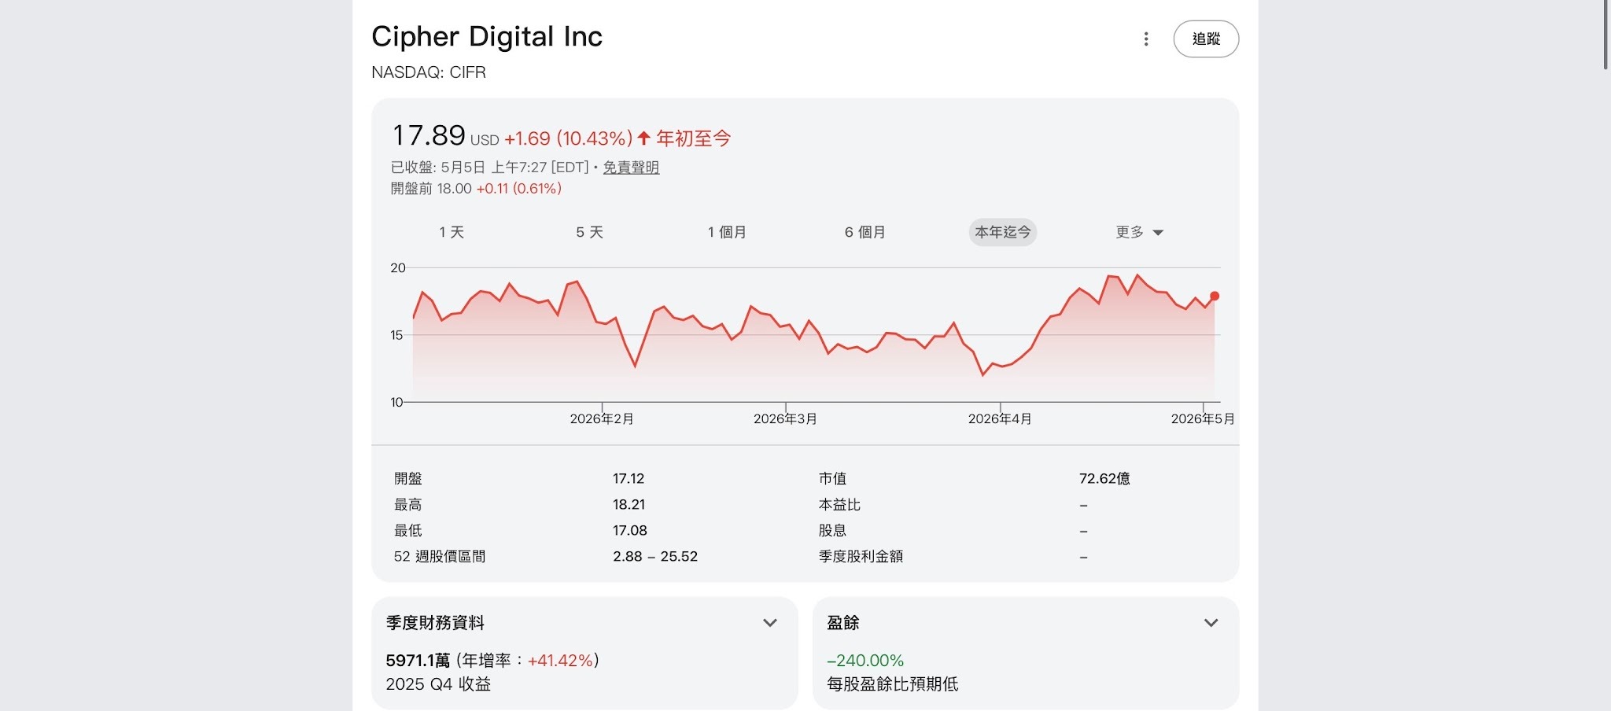Open the 更多 time range dropdown

[x=1139, y=232]
